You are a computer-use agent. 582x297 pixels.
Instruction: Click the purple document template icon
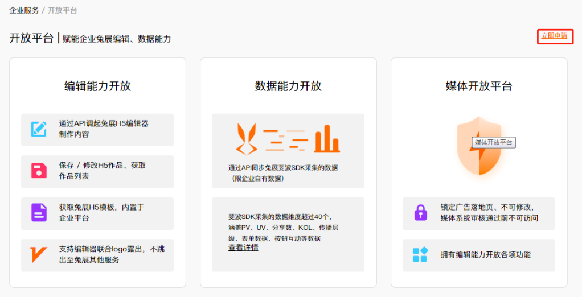(39, 212)
